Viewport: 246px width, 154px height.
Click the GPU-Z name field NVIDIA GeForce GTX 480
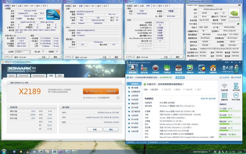click(213, 10)
